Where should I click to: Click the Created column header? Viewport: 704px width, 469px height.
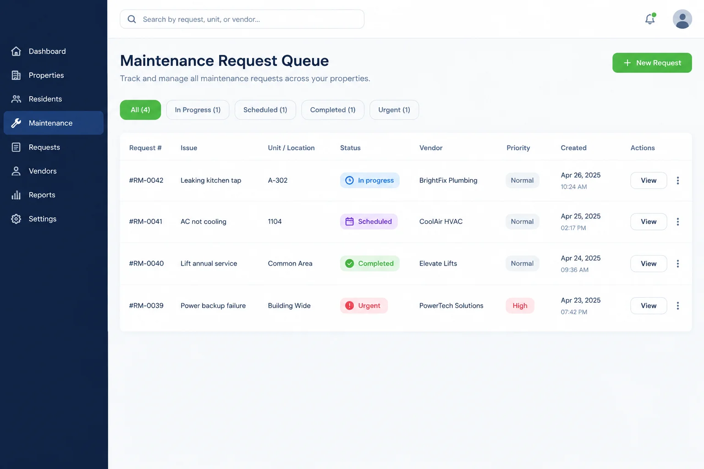[x=573, y=148]
